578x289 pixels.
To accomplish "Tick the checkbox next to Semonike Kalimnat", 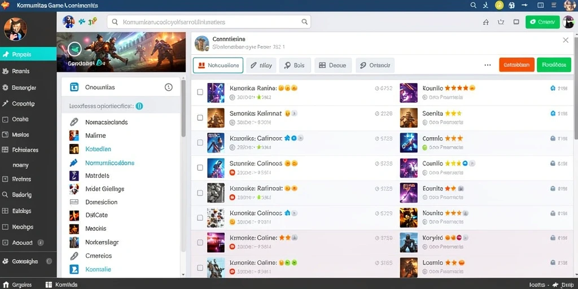I will click(x=200, y=117).
